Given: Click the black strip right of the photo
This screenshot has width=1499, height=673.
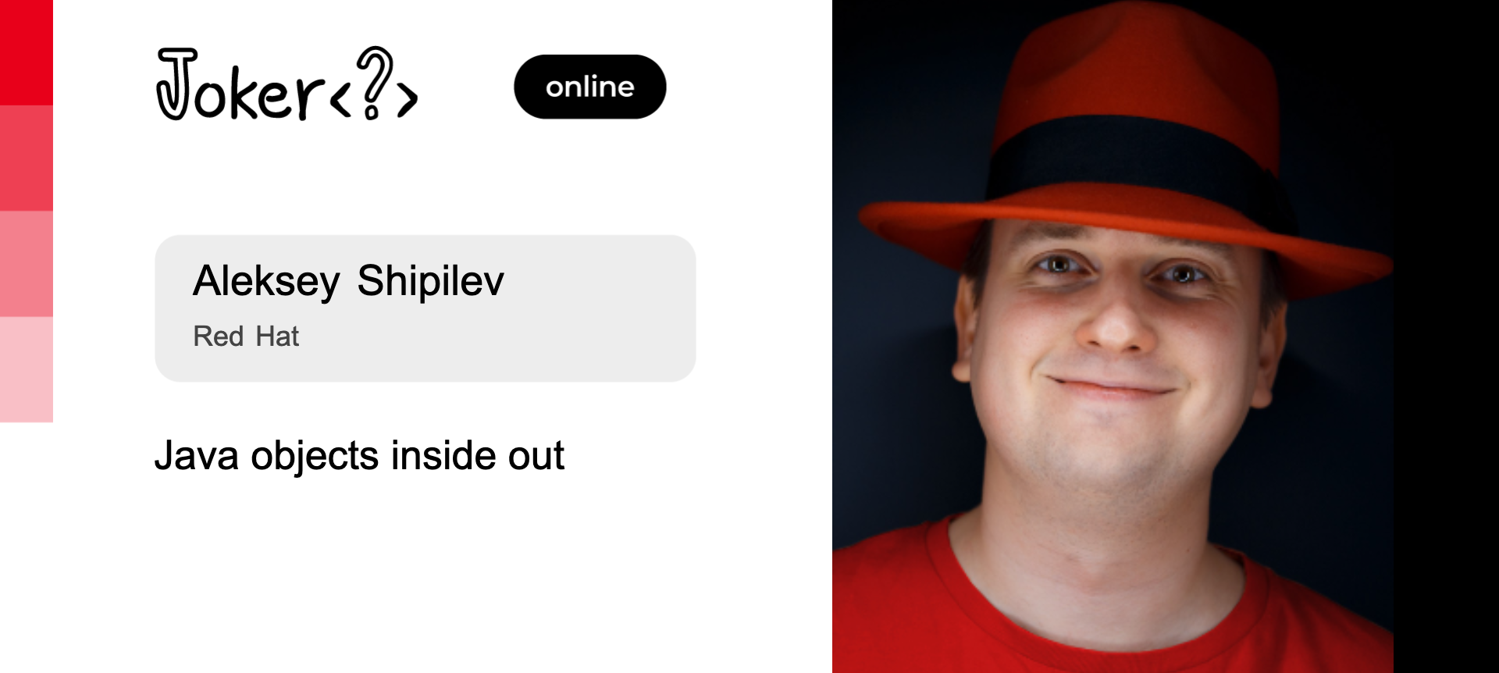Looking at the screenshot, I should 1446,336.
